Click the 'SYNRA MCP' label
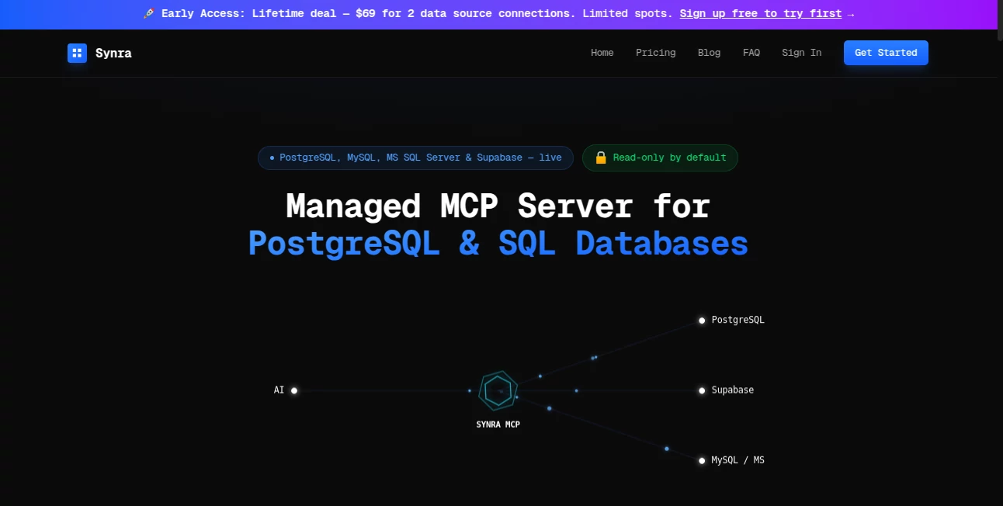The width and height of the screenshot is (1003, 506). pyautogui.click(x=498, y=425)
